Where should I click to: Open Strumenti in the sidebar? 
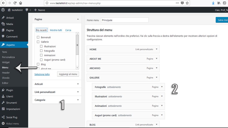(x=11, y=103)
